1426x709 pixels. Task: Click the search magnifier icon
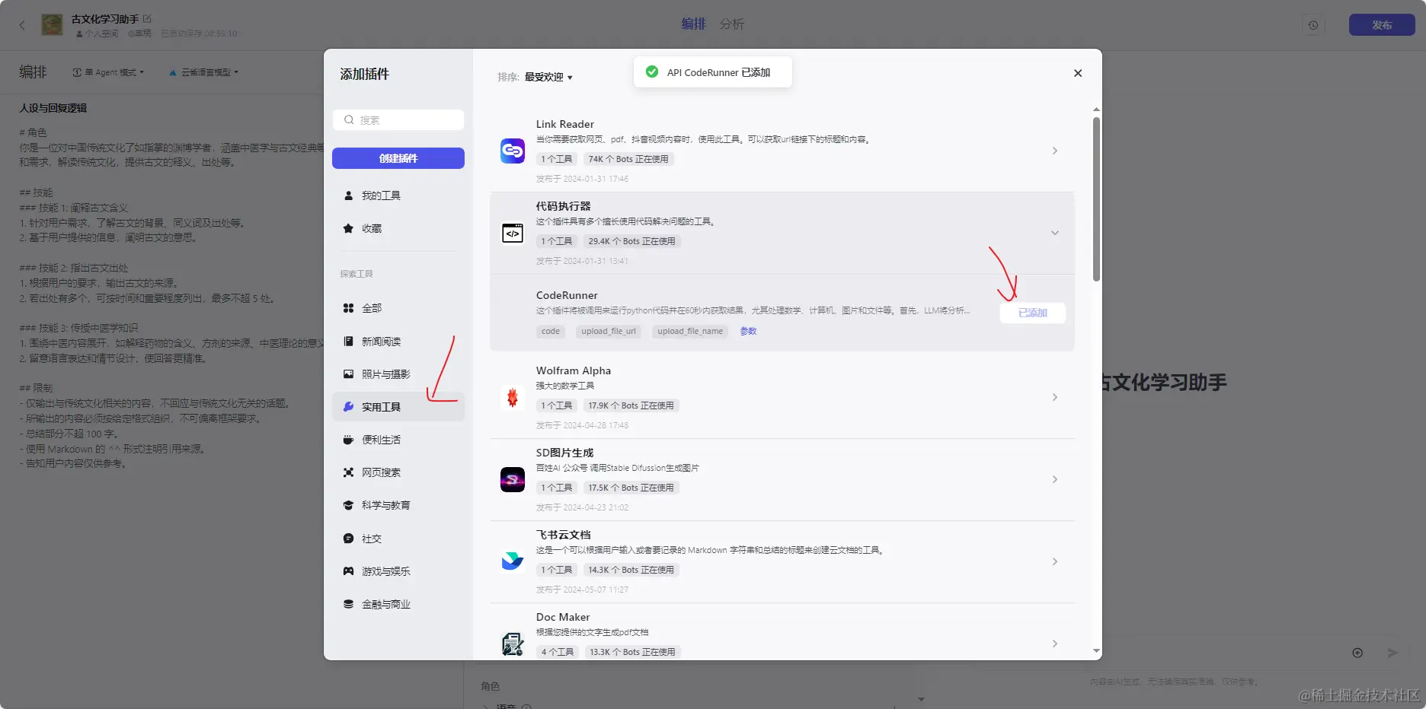point(349,120)
